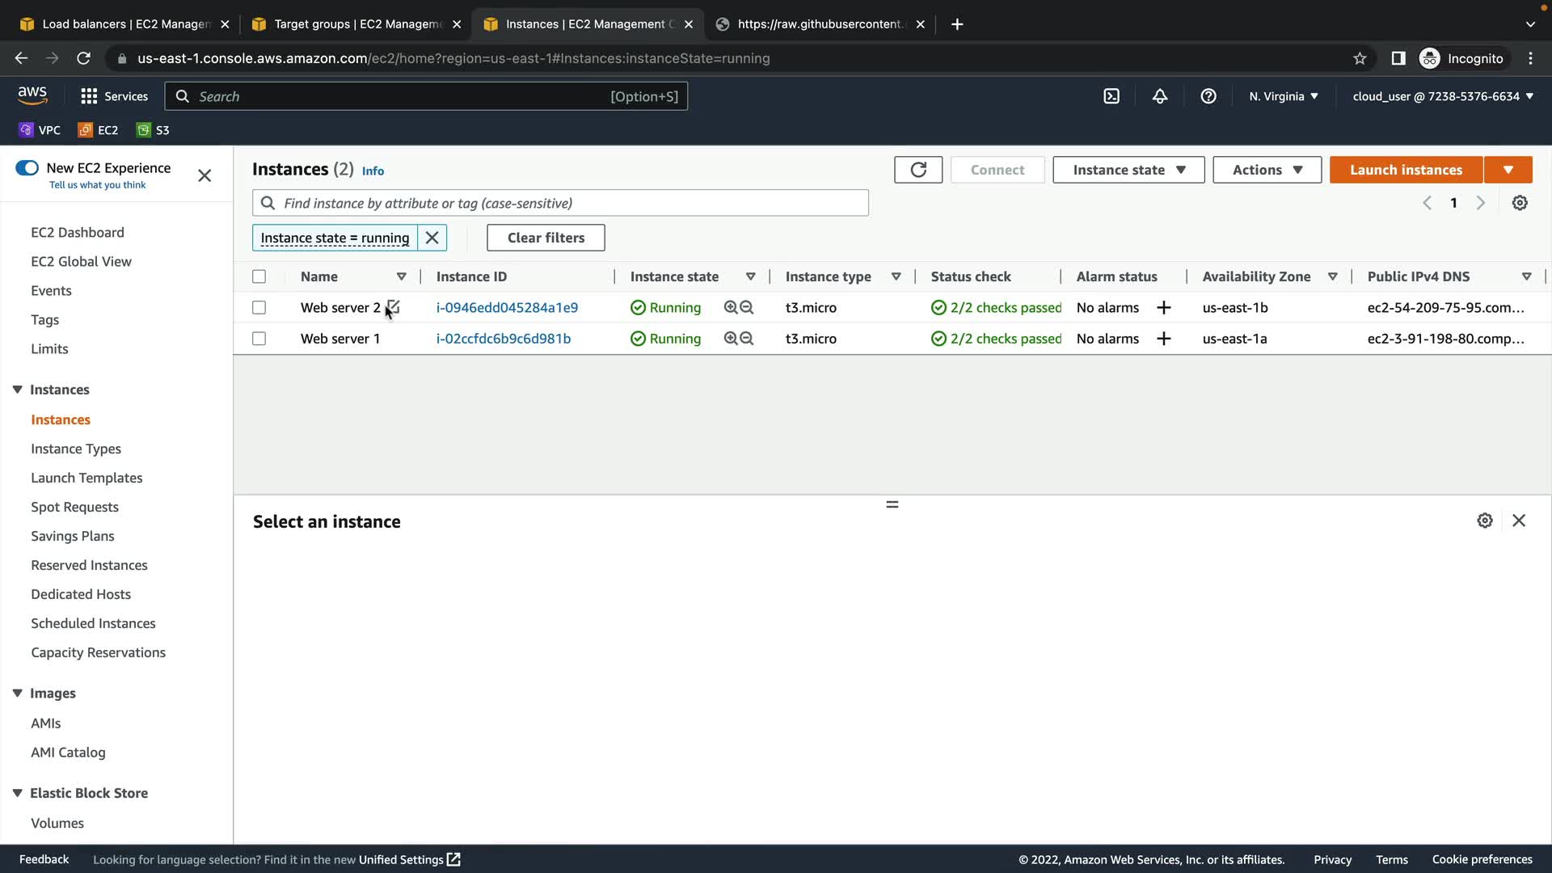Add alarm for Web server 2

[x=1164, y=308]
